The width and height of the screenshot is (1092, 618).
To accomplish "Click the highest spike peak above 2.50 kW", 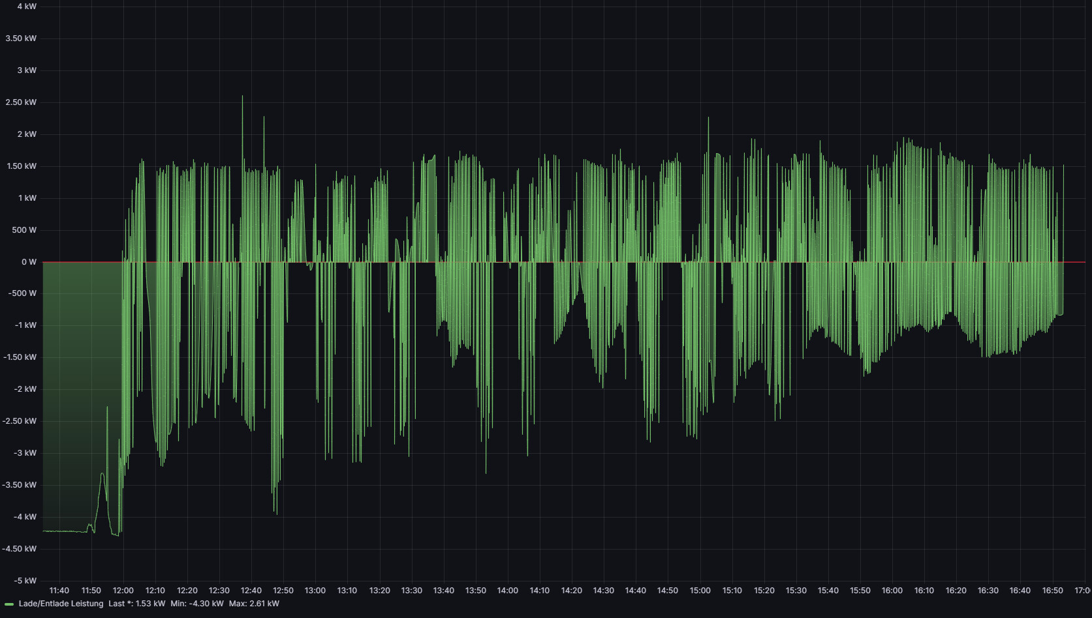I will click(242, 97).
